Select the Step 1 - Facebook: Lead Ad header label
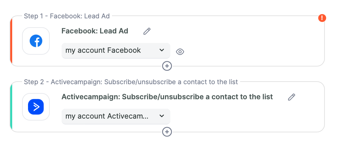 (x=67, y=16)
